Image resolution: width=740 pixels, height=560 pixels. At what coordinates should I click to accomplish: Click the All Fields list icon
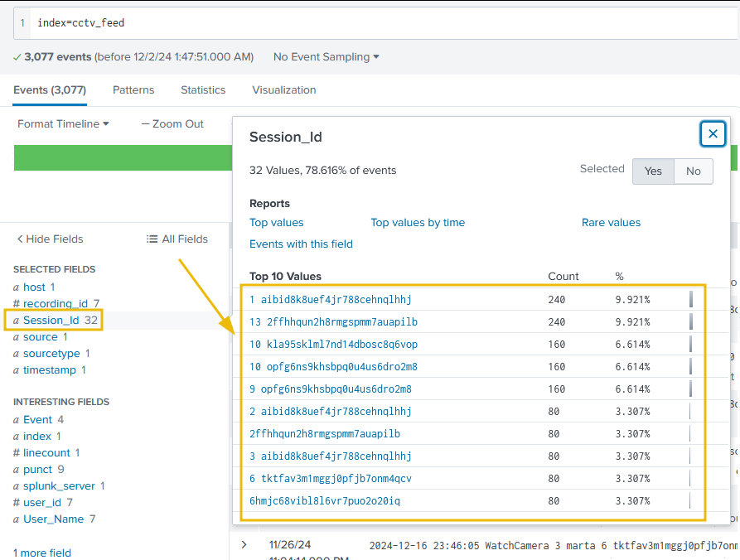tap(152, 239)
